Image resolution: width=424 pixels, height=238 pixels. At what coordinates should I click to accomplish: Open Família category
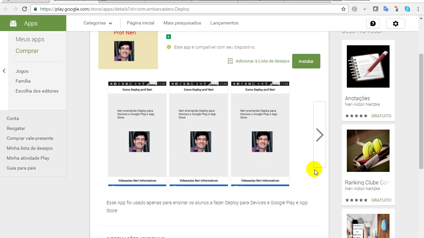point(23,81)
